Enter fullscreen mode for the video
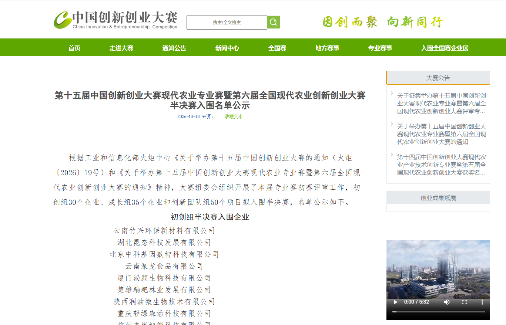This screenshot has width=506, height=325. [465, 302]
